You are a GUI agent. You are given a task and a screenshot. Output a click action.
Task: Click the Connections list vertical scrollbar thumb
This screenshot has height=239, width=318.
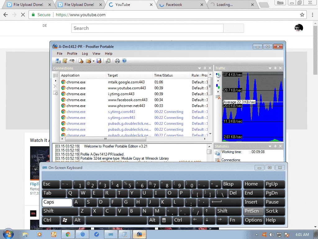(x=210, y=86)
